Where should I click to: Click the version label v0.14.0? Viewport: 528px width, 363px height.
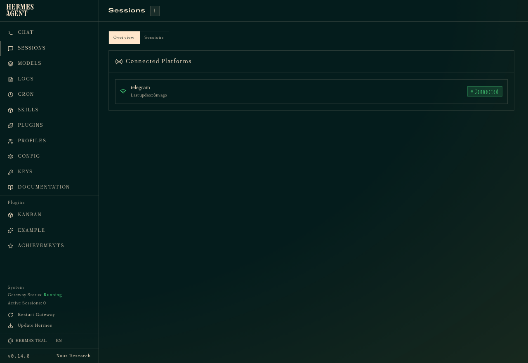[x=19, y=356]
